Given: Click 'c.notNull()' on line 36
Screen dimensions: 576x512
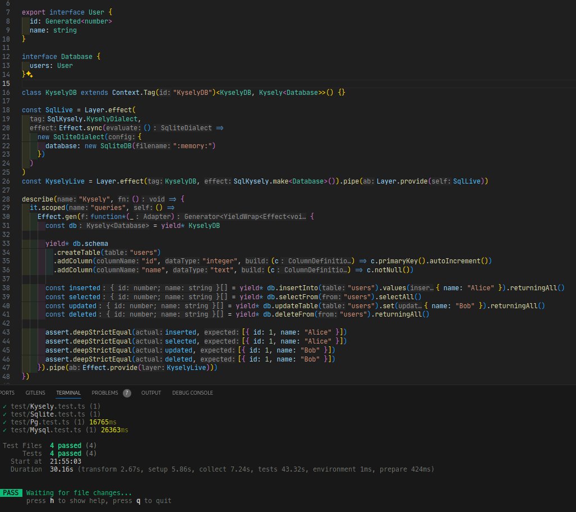Looking at the screenshot, I should point(388,269).
